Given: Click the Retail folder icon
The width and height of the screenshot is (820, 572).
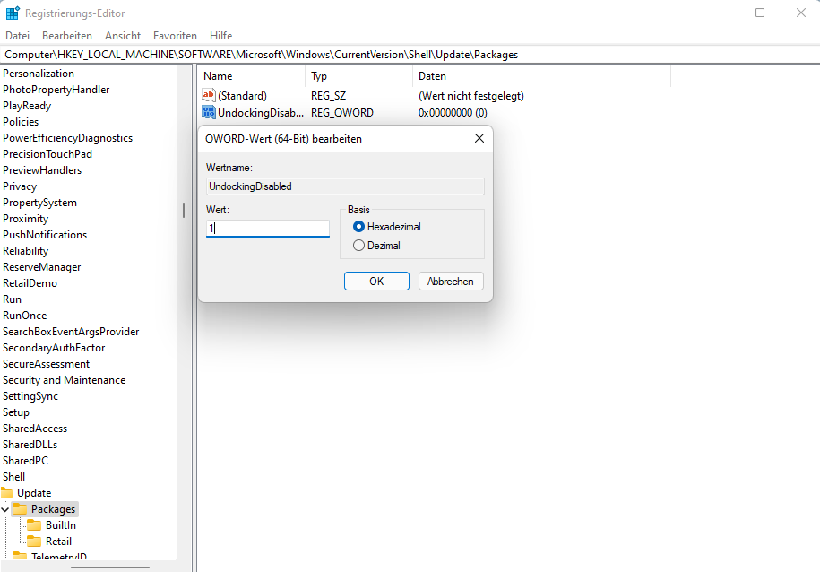Looking at the screenshot, I should [x=34, y=542].
